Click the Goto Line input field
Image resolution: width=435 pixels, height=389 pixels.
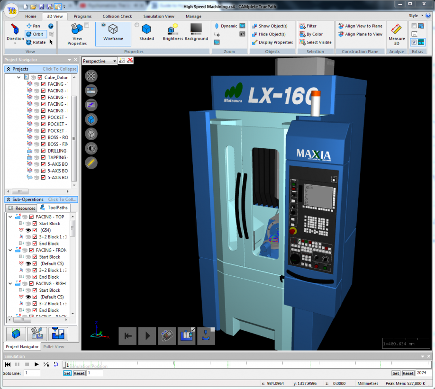tap(32, 373)
